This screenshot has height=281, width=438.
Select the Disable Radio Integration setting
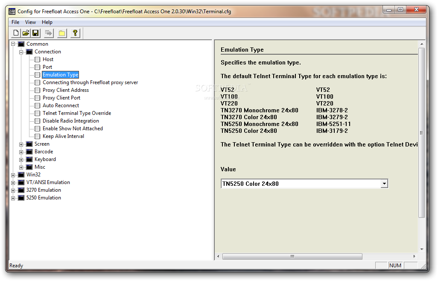71,121
